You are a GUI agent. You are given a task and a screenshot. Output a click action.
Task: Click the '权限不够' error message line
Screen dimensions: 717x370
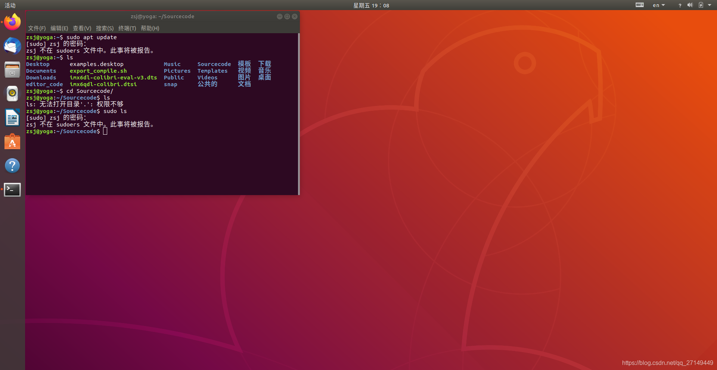point(75,104)
